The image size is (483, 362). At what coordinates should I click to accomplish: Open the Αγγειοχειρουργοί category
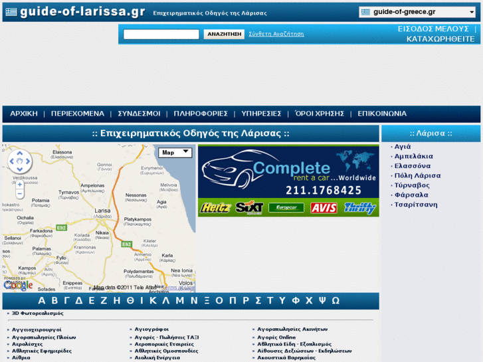click(37, 329)
